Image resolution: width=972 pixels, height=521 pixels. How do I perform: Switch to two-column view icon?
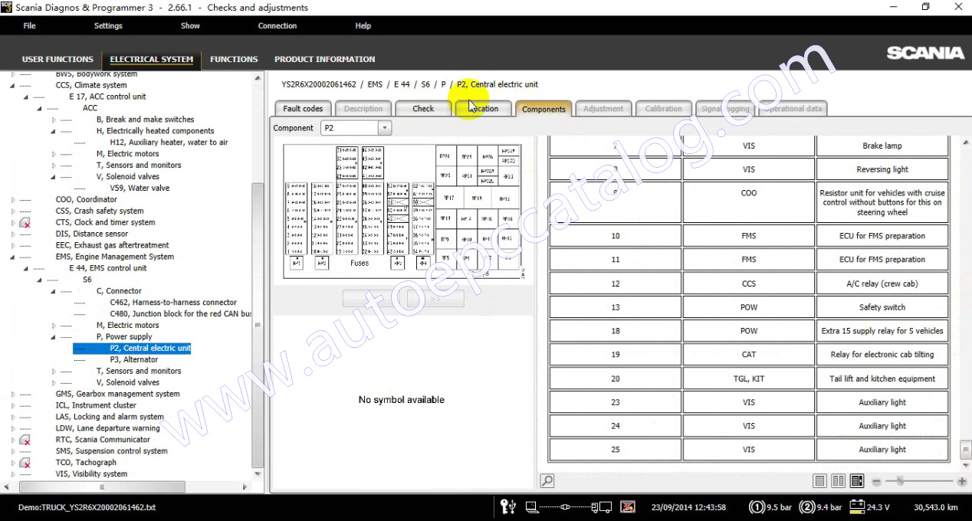pos(839,481)
